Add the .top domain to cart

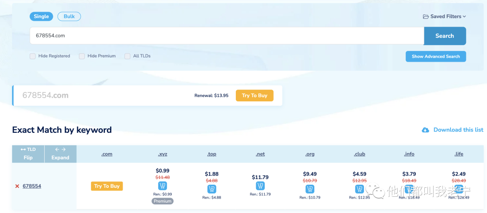pyautogui.click(x=211, y=189)
